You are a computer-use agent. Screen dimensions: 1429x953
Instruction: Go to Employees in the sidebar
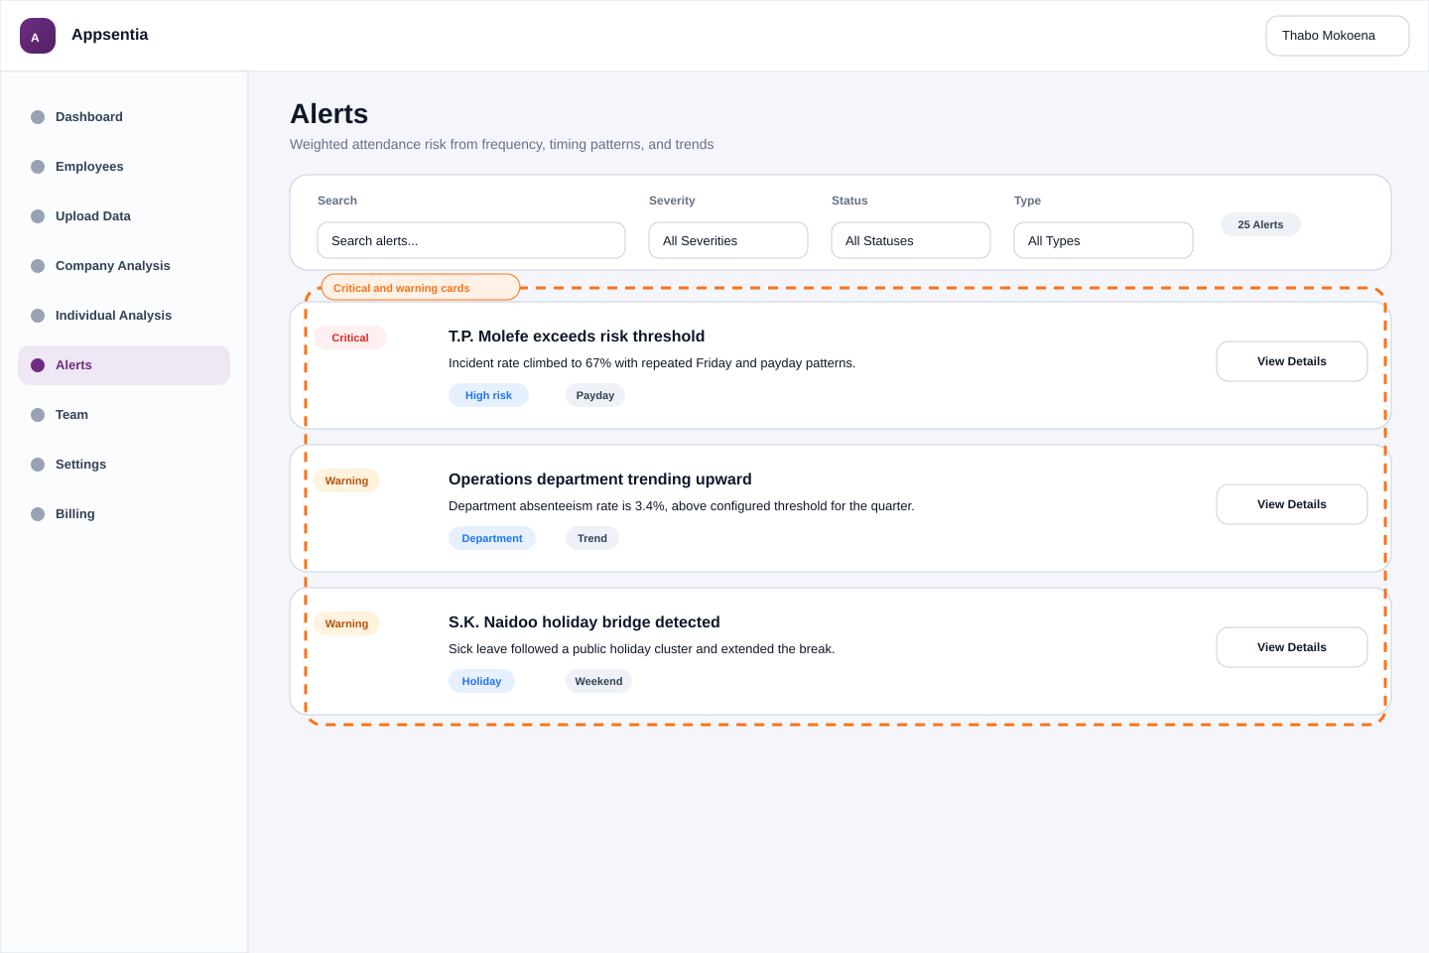pos(124,167)
